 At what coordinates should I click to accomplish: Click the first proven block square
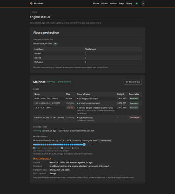click(34, 144)
